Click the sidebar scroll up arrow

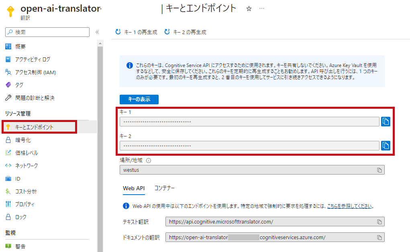pyautogui.click(x=100, y=43)
